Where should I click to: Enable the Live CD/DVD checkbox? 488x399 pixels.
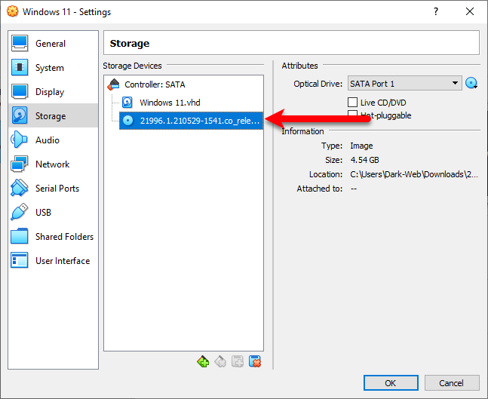click(x=352, y=102)
